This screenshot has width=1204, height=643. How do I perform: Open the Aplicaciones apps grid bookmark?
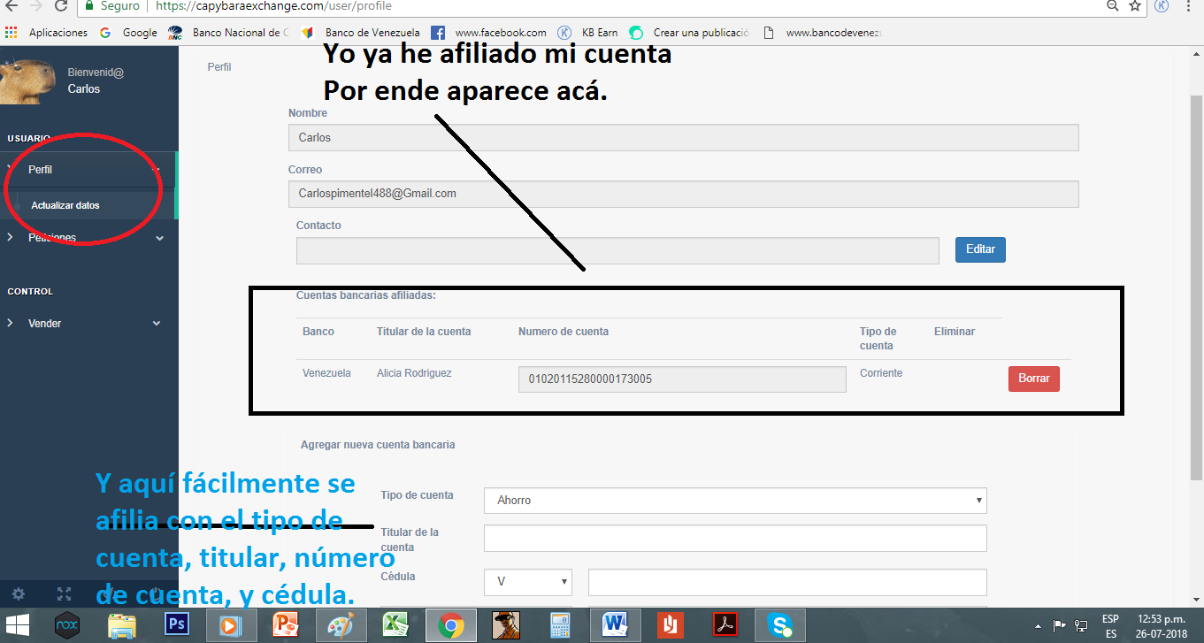pos(47,33)
